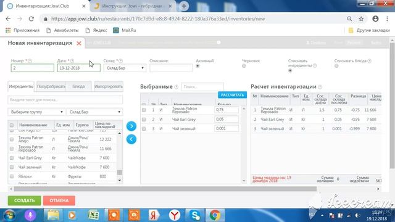Click the Номер input field
Image resolution: width=395 pixels, height=222 pixels.
pos(33,68)
